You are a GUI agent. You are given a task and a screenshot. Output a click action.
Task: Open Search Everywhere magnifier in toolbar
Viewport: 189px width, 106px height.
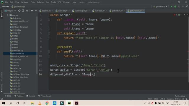pyautogui.click(x=187, y=6)
